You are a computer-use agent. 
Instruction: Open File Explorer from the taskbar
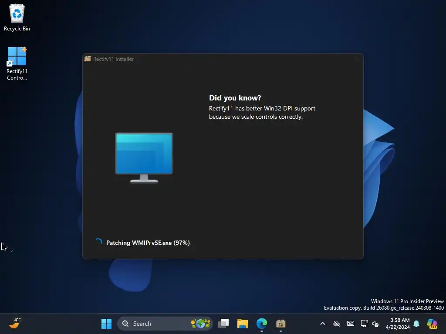pos(243,324)
